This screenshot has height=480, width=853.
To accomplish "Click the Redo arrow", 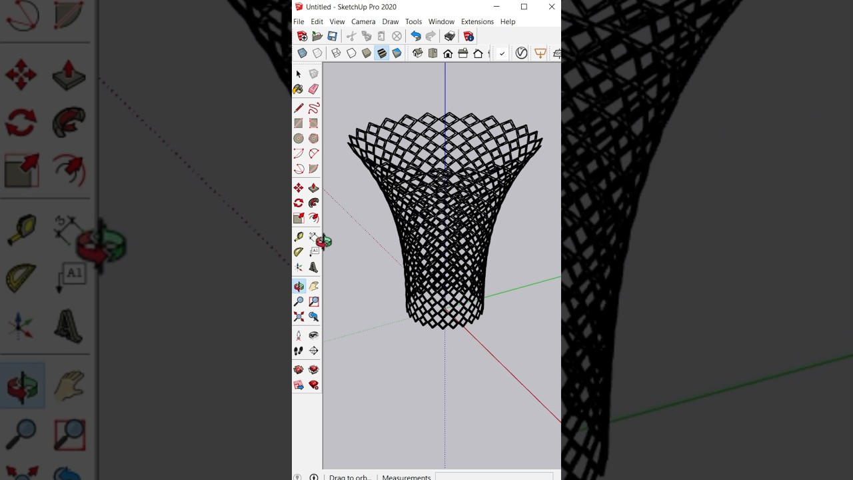I will click(430, 36).
